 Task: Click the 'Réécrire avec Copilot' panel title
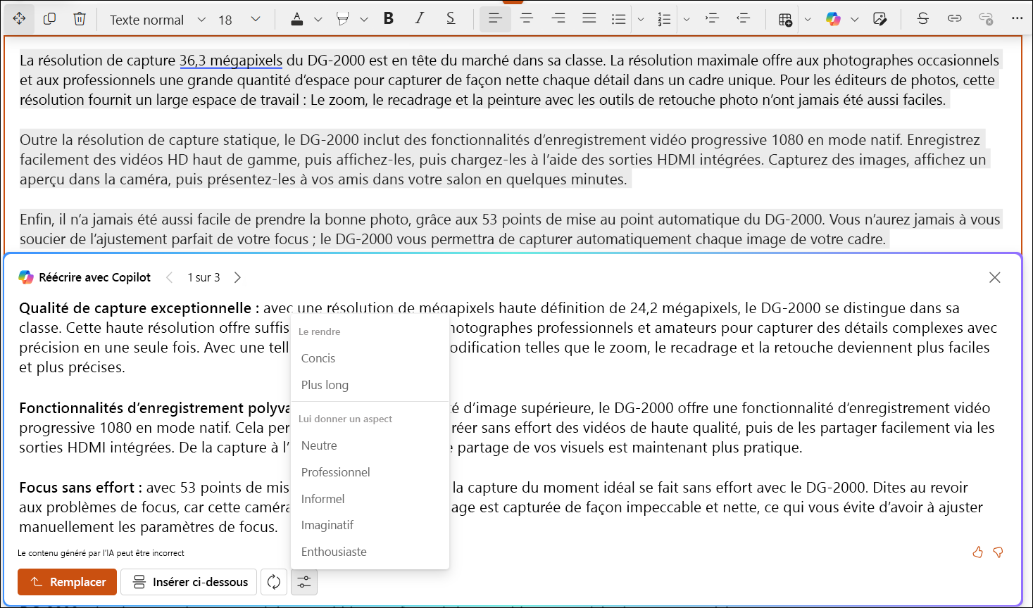click(95, 277)
